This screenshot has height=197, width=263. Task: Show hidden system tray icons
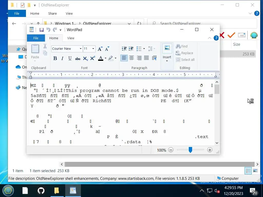click(x=202, y=191)
